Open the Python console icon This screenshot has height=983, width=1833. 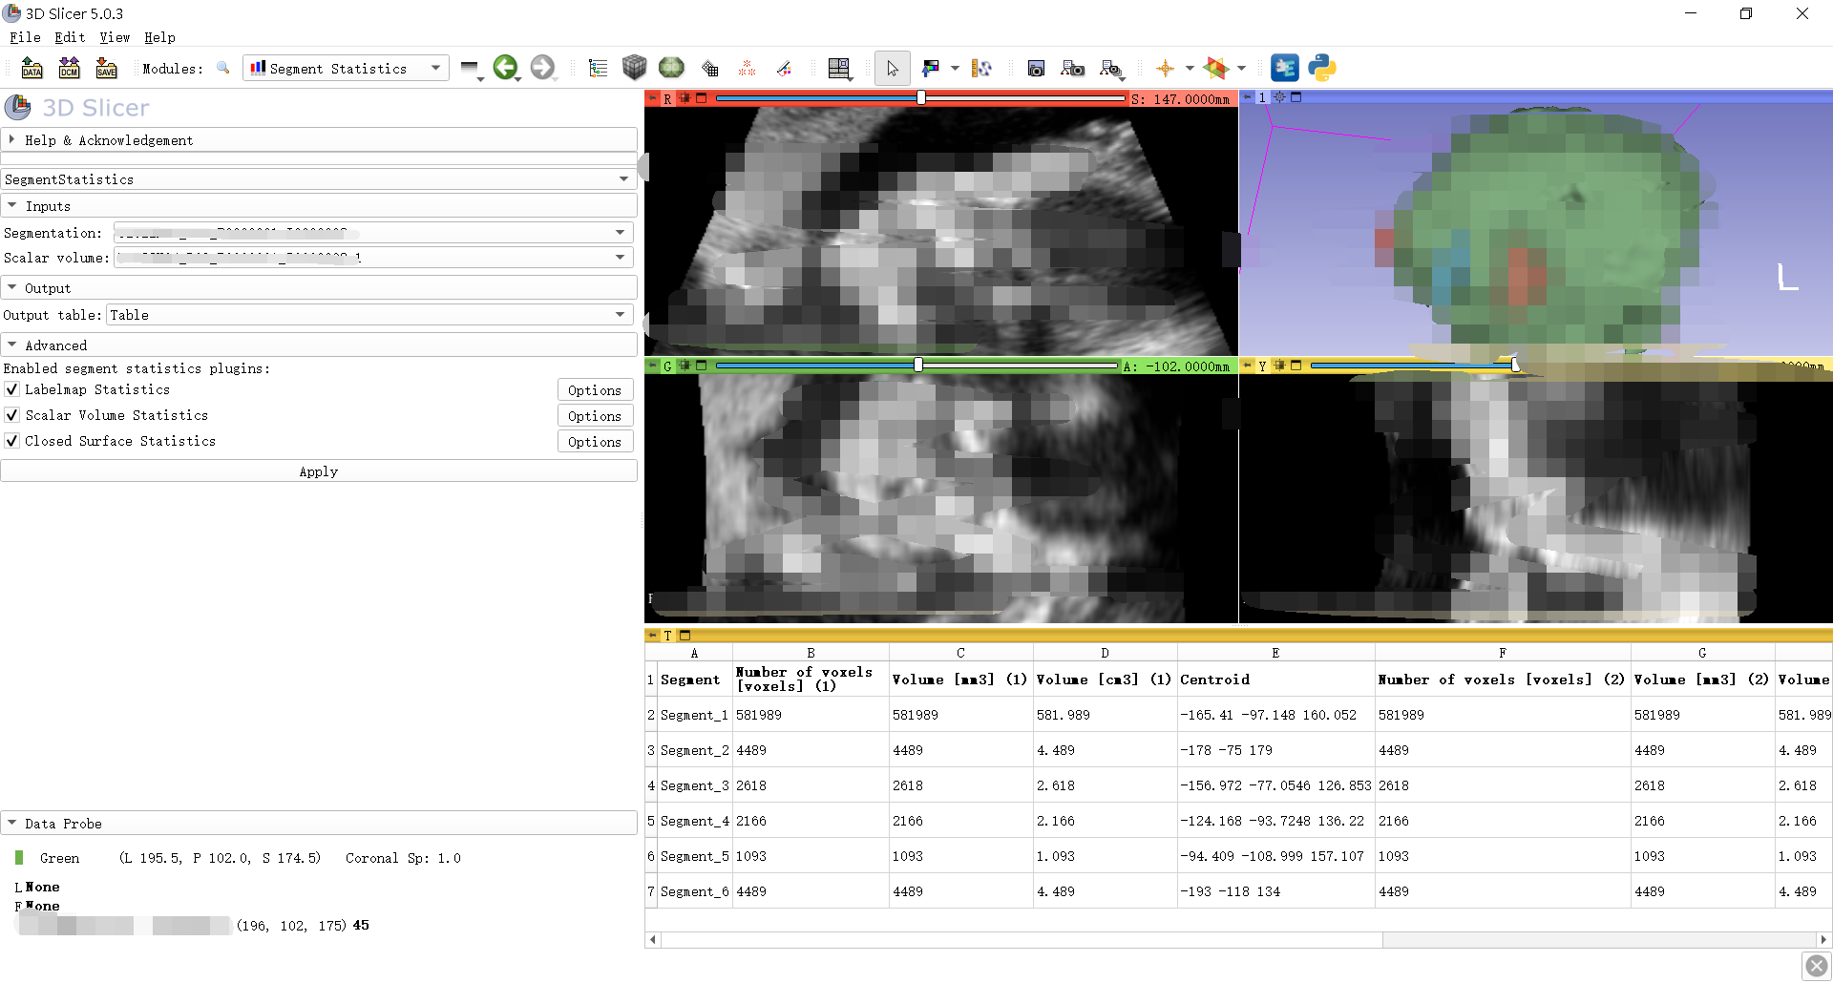[x=1322, y=68]
